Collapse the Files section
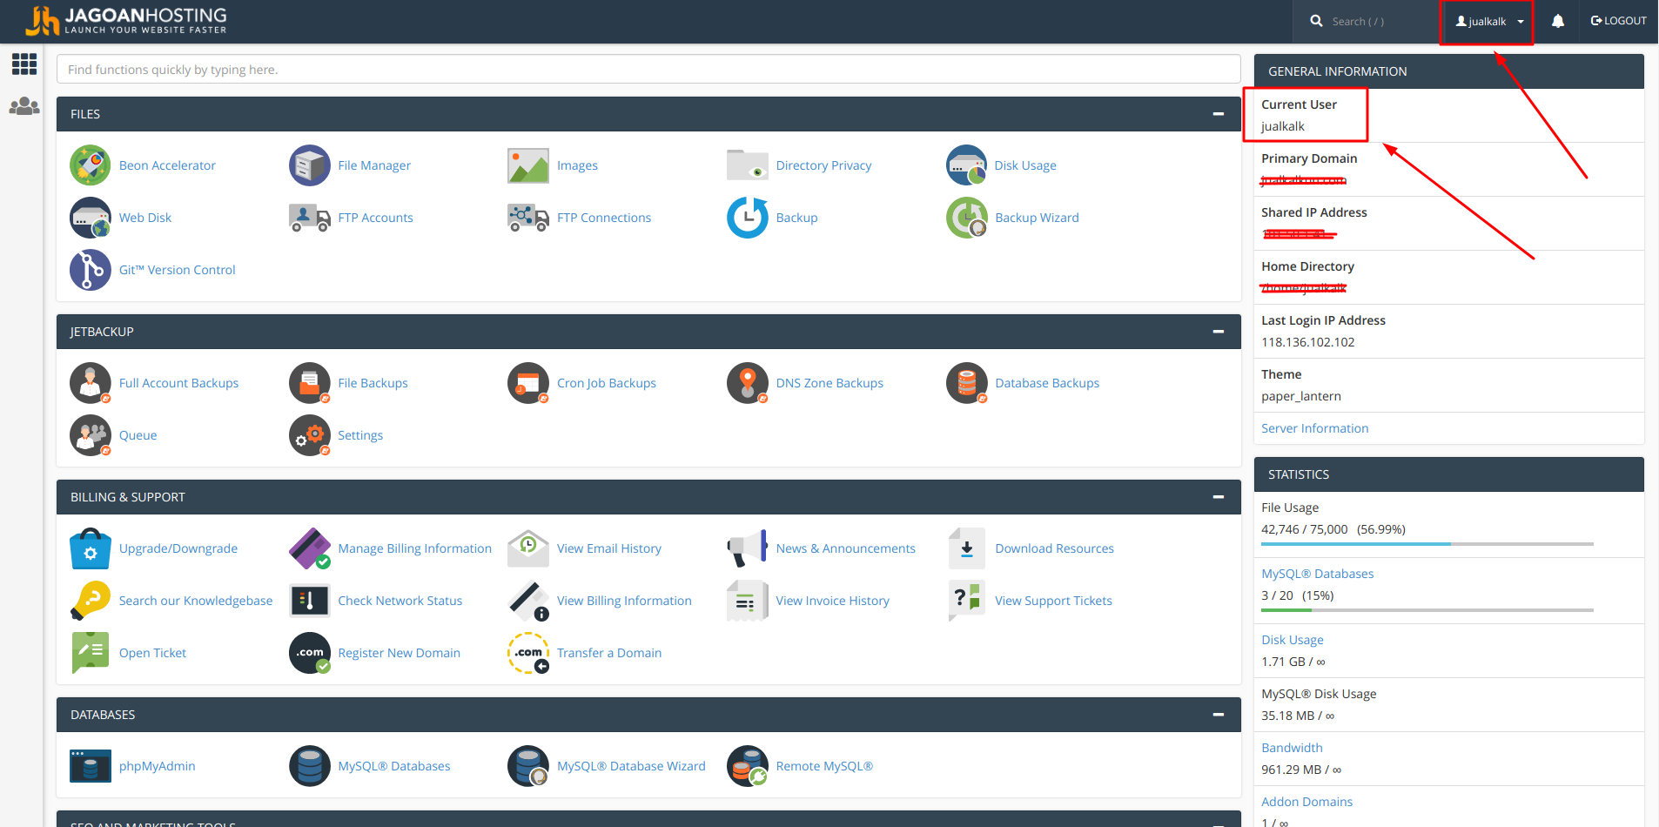The height and width of the screenshot is (827, 1659). click(x=1219, y=114)
